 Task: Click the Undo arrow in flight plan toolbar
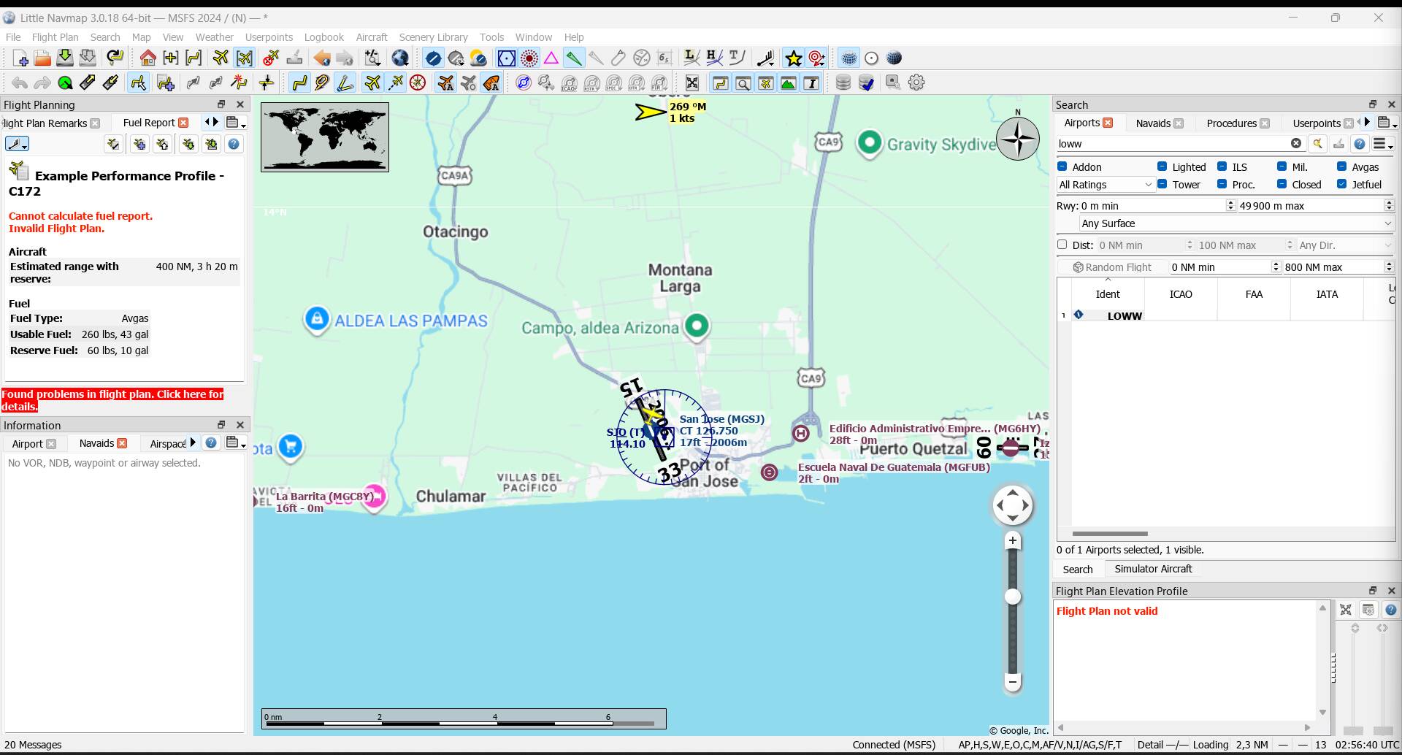[20, 83]
